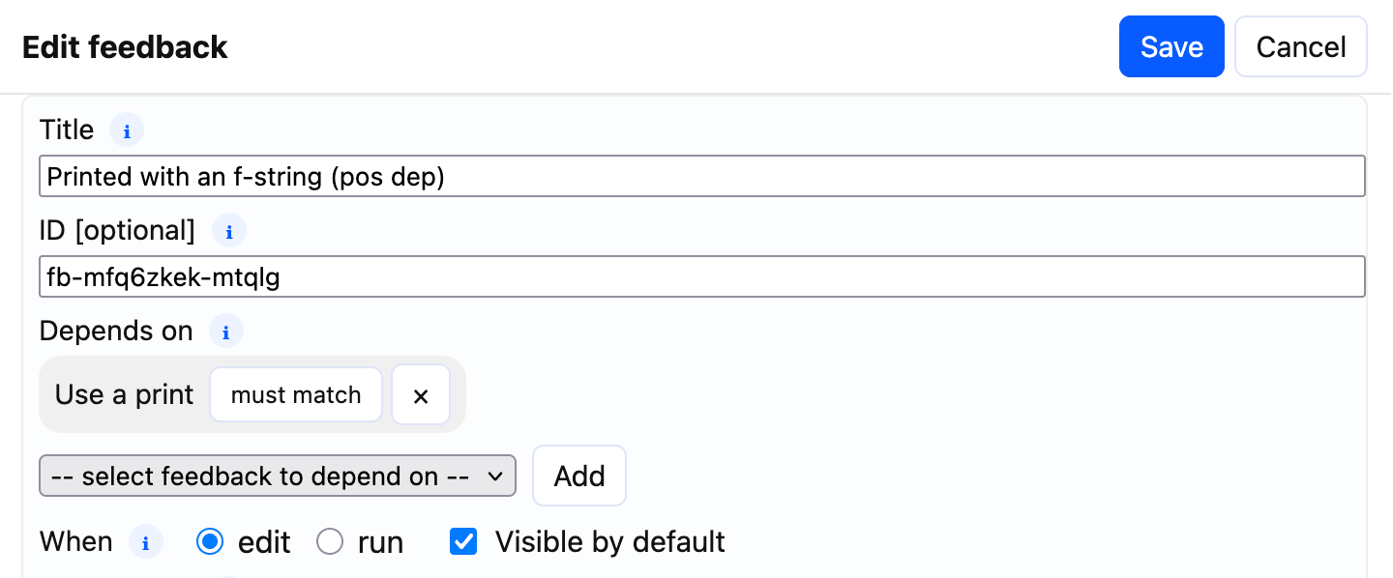The height and width of the screenshot is (578, 1393).
Task: Click the 'ID [optional]' label text
Action: pyautogui.click(x=117, y=231)
